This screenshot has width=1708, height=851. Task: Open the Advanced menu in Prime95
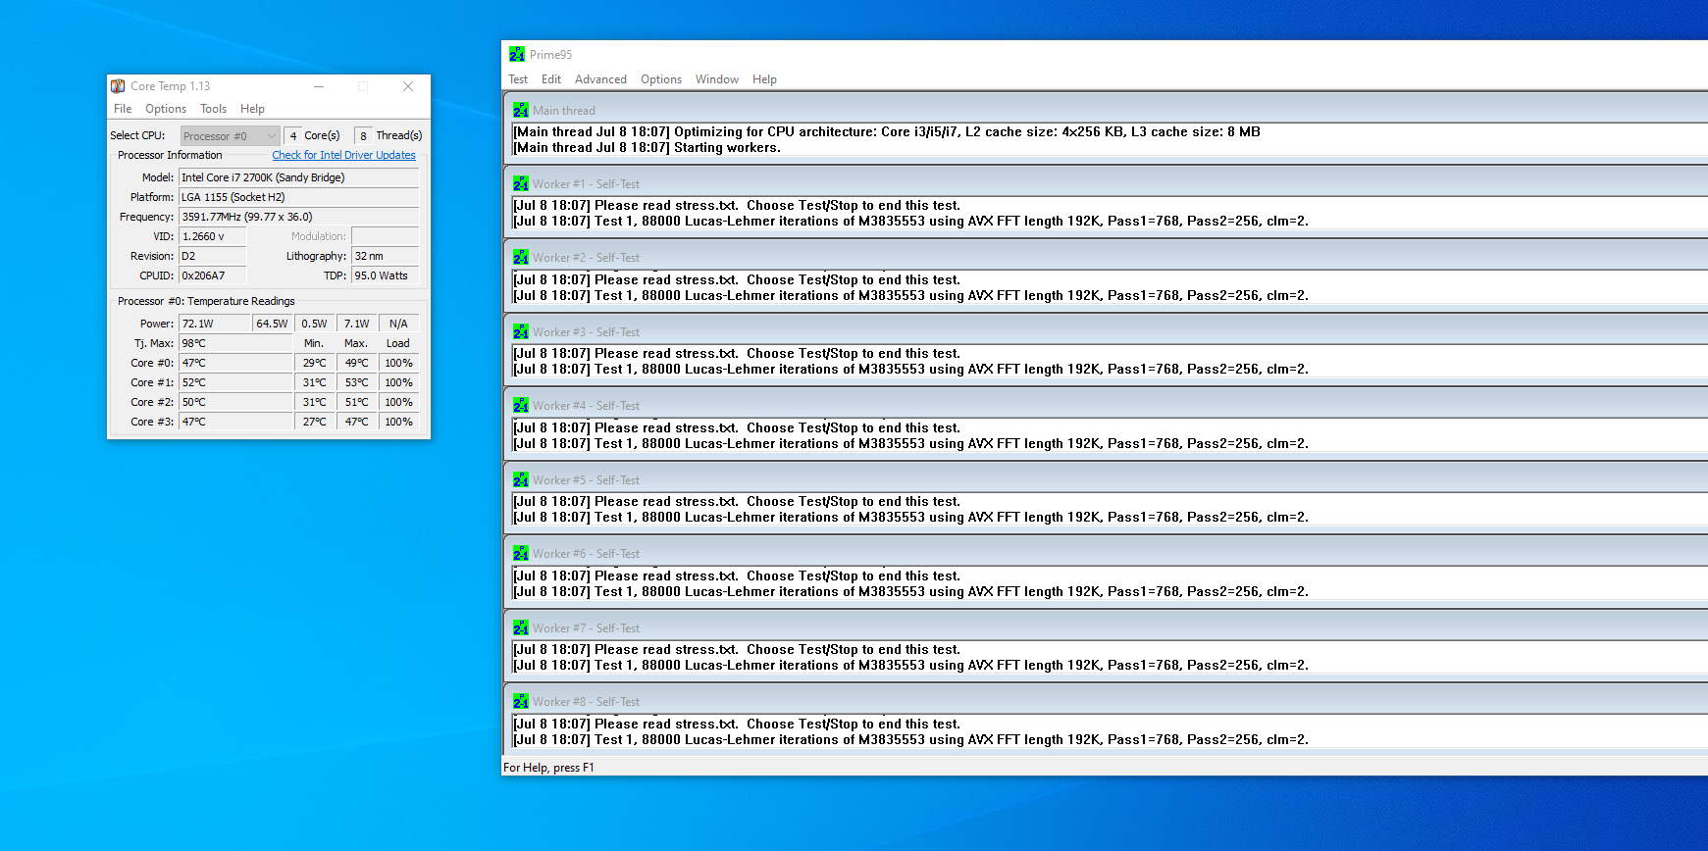pos(600,79)
